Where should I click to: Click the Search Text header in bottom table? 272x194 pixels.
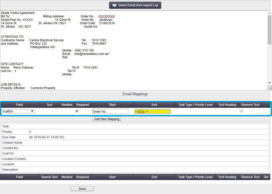point(49,177)
